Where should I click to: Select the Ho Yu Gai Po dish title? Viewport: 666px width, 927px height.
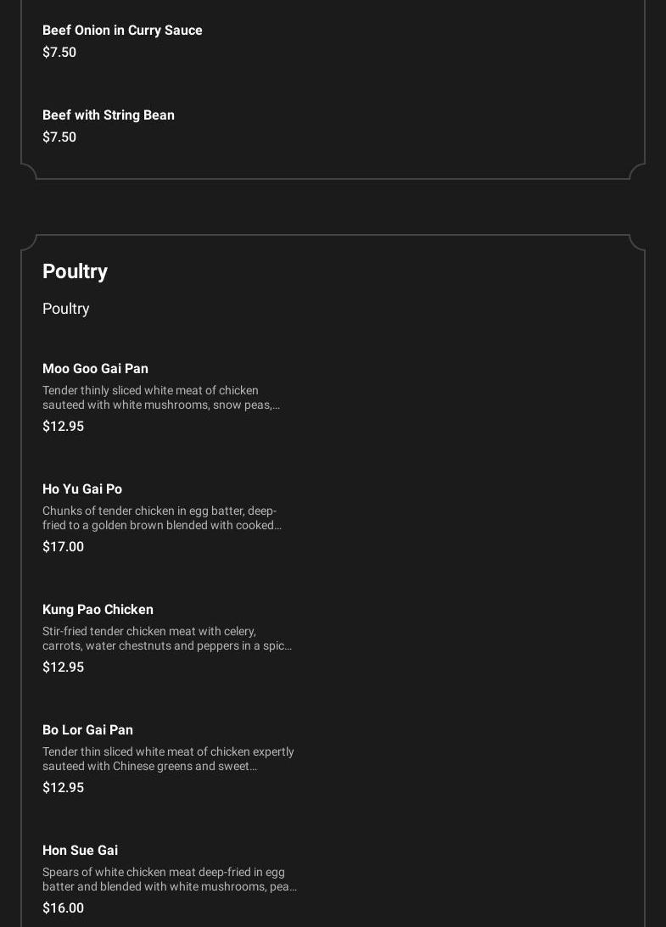click(82, 489)
